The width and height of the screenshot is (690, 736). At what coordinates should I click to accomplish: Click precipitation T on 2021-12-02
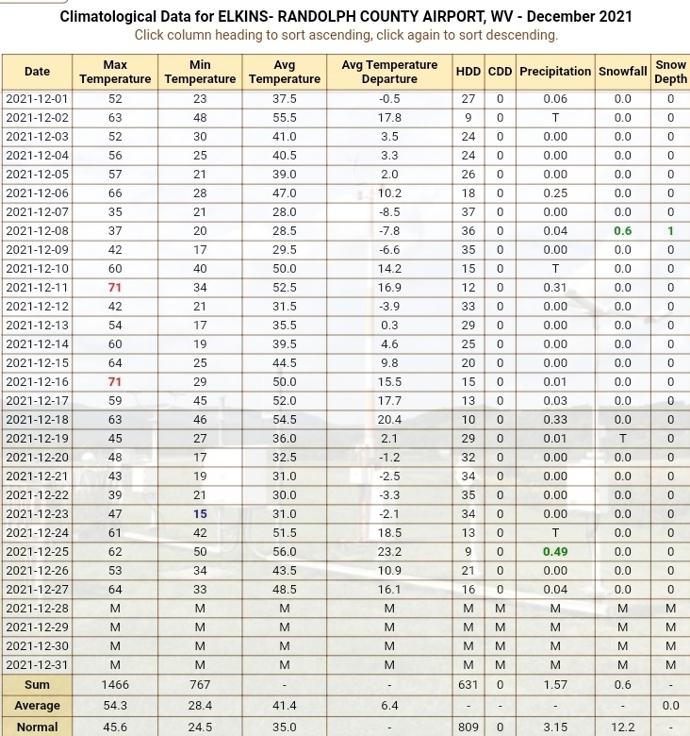point(555,118)
